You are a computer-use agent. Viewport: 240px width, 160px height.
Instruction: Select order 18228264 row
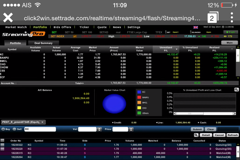click(x=118, y=157)
